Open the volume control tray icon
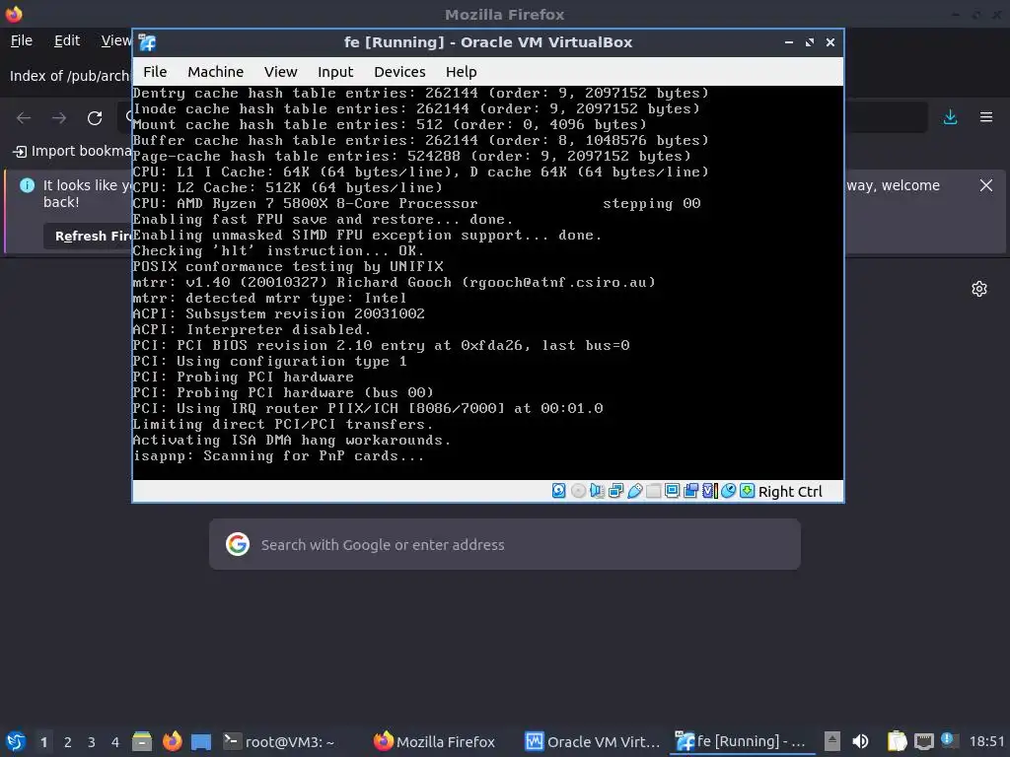This screenshot has height=757, width=1010. click(x=860, y=741)
